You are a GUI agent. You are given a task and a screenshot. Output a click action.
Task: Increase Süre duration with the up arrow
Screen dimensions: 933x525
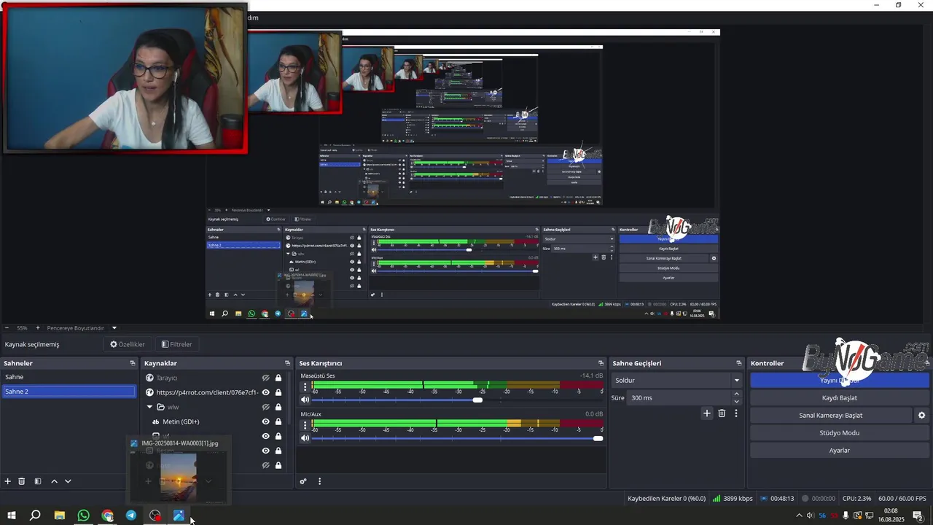(736, 394)
